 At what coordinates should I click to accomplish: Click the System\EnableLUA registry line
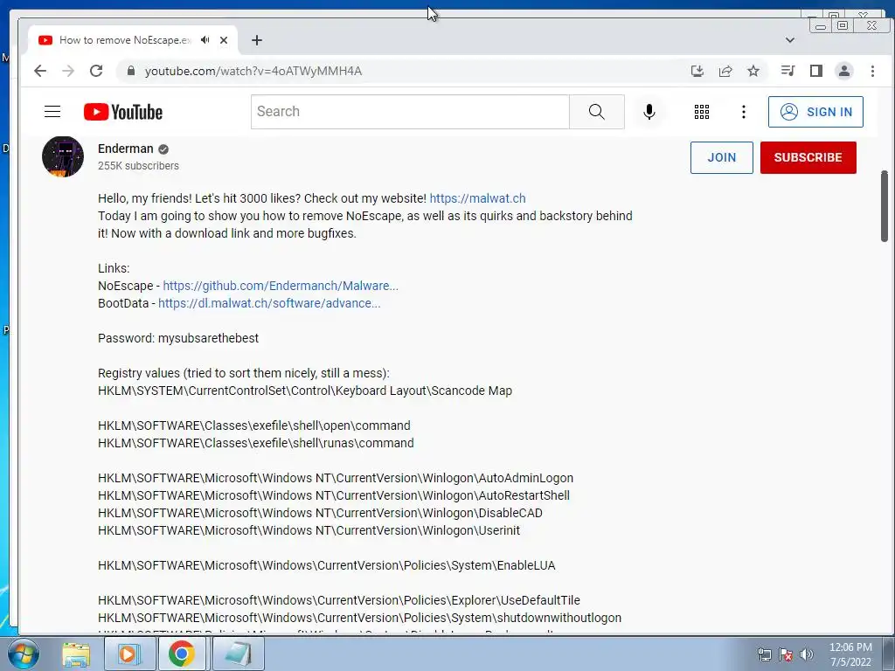(x=327, y=565)
